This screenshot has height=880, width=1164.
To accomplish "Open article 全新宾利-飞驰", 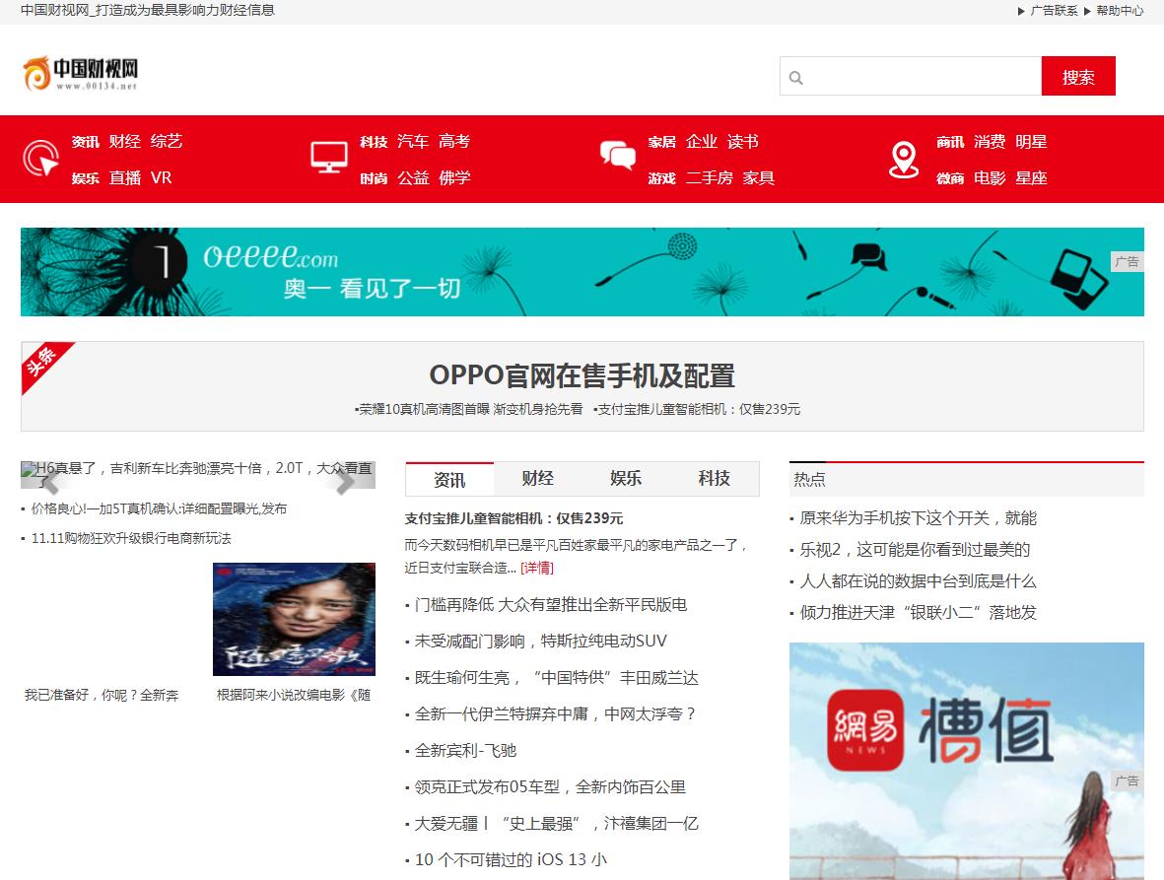I will (x=465, y=750).
